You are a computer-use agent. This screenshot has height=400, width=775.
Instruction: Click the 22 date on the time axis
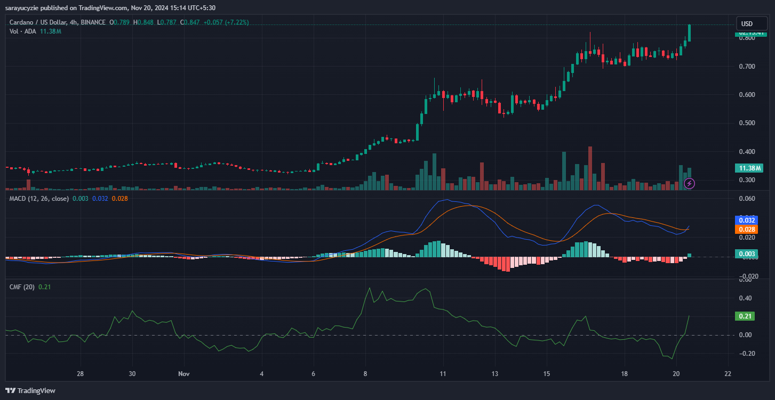tap(728, 374)
